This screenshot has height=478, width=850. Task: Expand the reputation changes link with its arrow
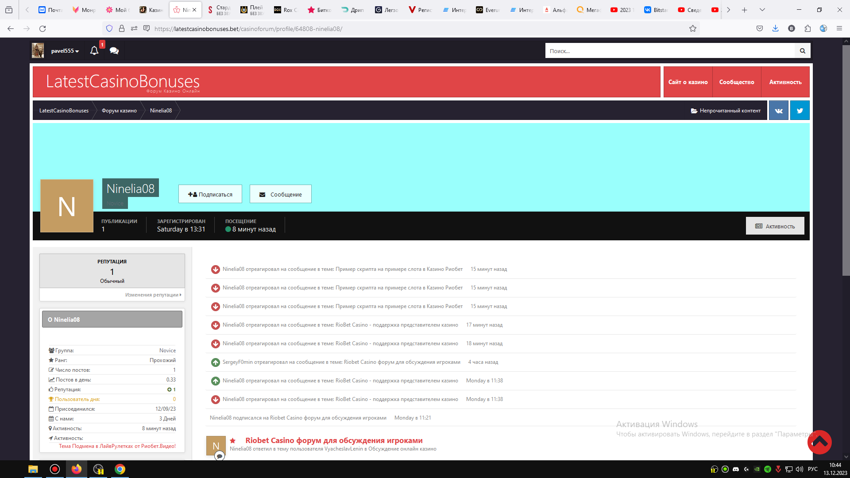coord(153,295)
